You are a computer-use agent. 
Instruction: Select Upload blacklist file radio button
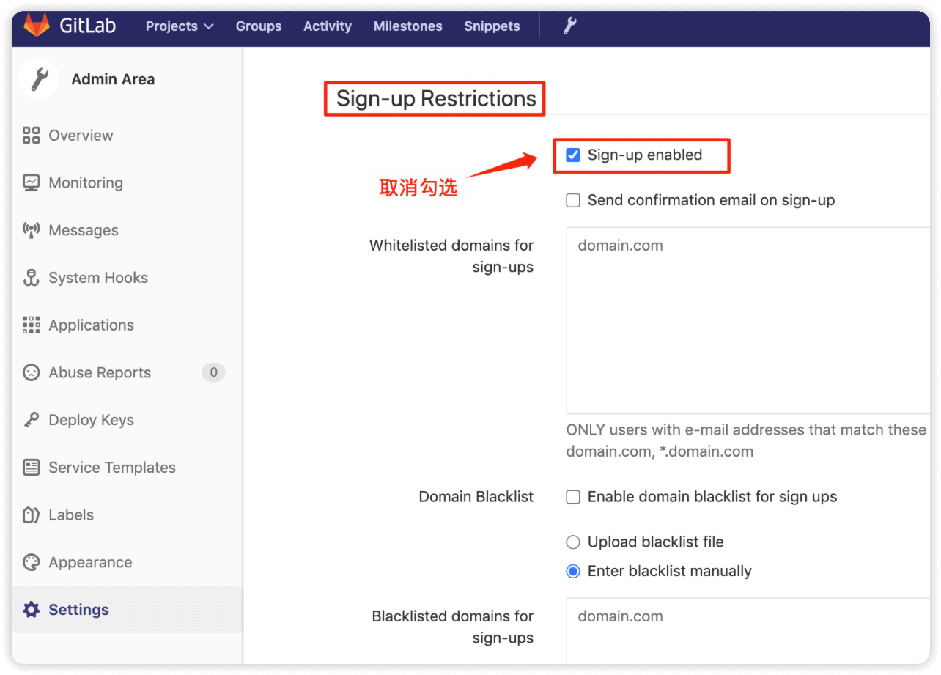pyautogui.click(x=573, y=542)
